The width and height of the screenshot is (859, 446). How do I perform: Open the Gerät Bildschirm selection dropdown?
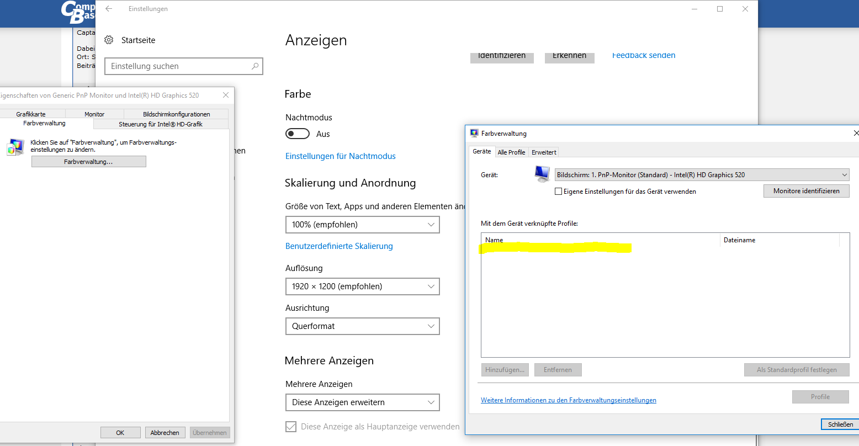point(702,175)
